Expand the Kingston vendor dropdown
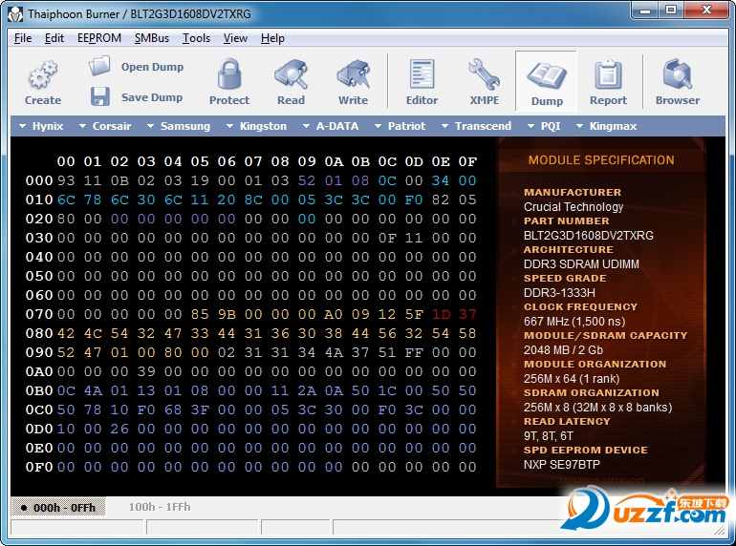The height and width of the screenshot is (546, 736). click(256, 126)
